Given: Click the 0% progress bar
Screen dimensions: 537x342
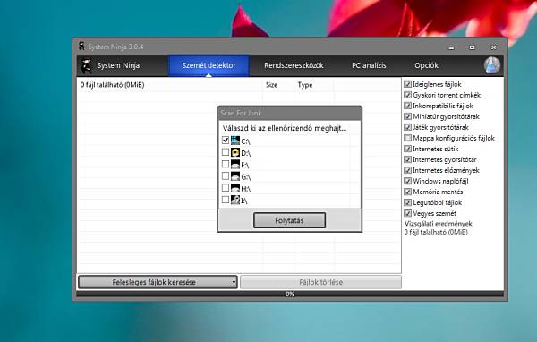Looking at the screenshot, I should click(290, 294).
